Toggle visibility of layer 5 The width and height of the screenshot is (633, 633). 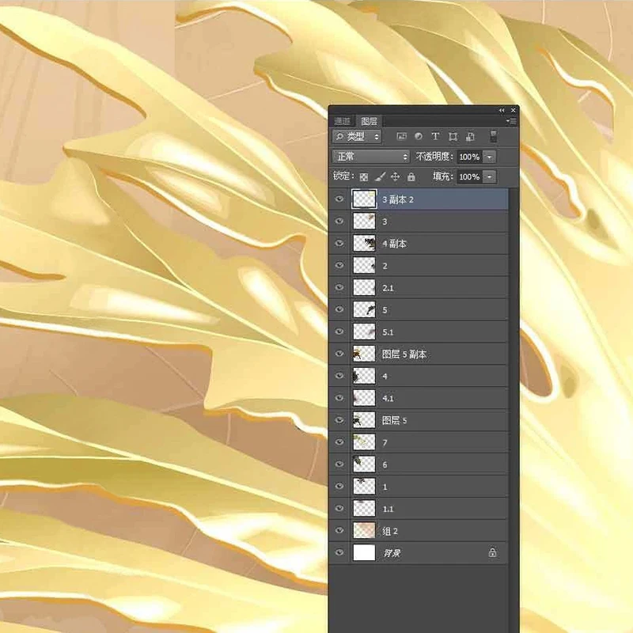[x=339, y=309]
